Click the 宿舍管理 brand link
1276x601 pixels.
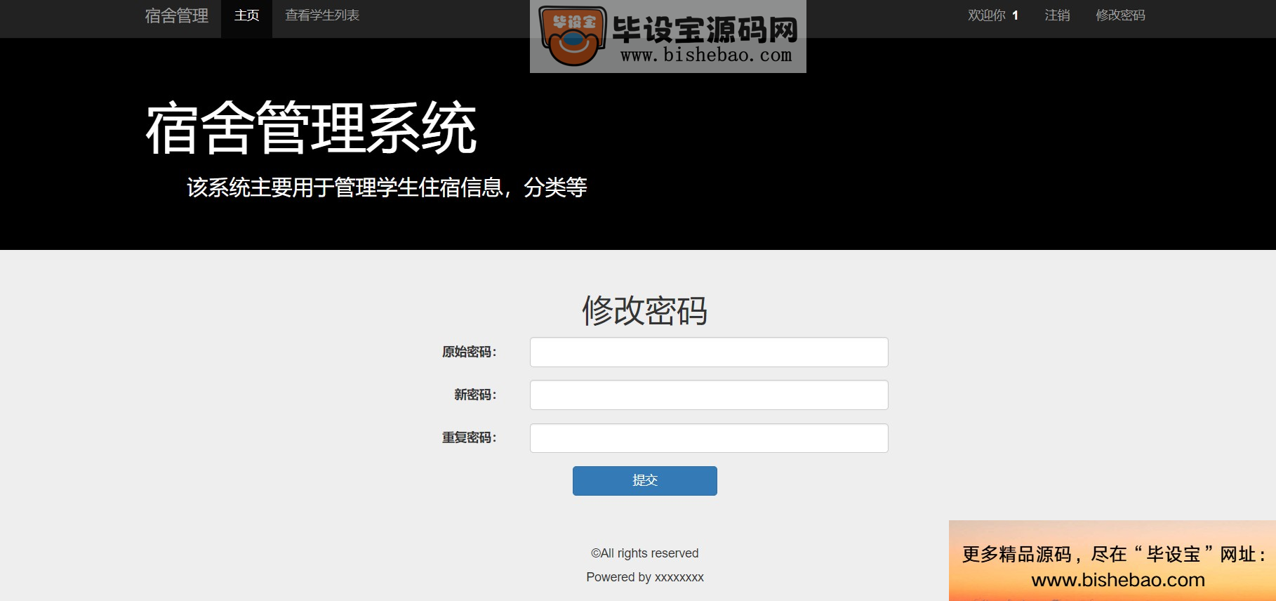[176, 15]
